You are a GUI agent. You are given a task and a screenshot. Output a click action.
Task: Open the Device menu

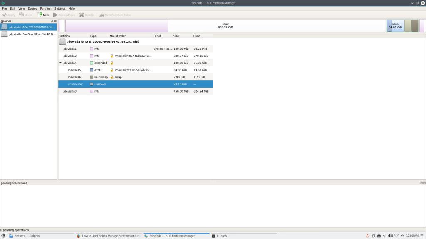point(32,8)
